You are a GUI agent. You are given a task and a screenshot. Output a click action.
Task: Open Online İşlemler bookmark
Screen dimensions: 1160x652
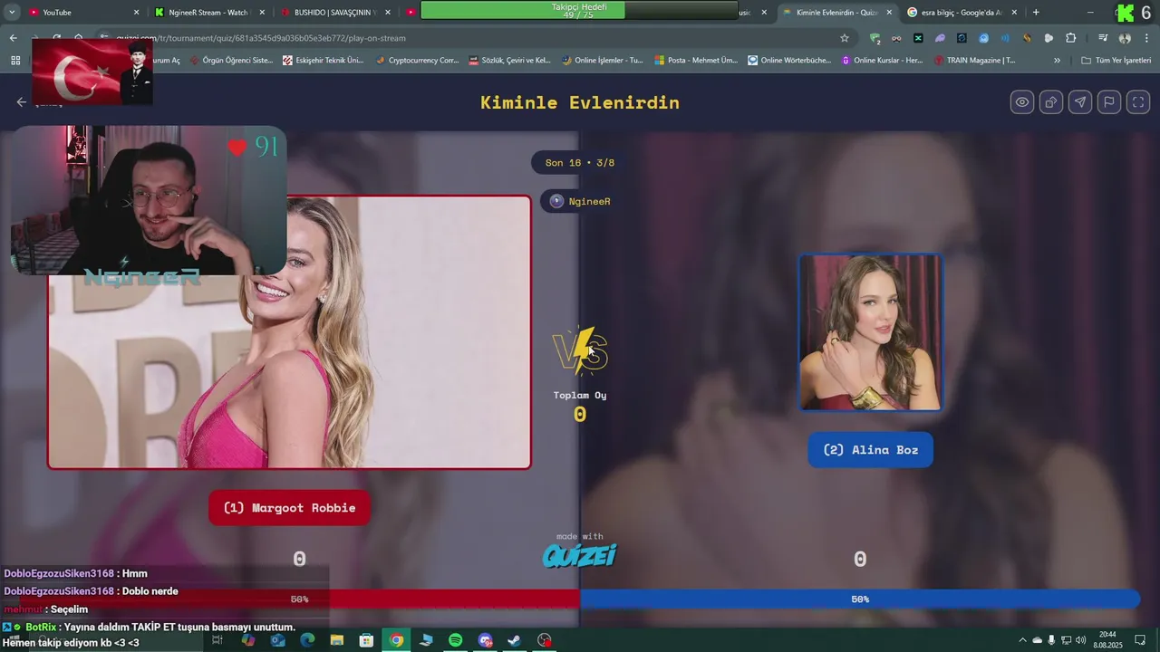click(x=602, y=61)
